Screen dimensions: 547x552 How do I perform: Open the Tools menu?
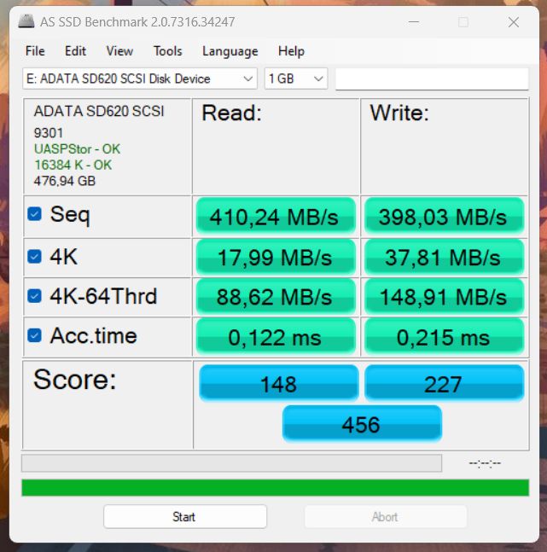click(x=167, y=51)
